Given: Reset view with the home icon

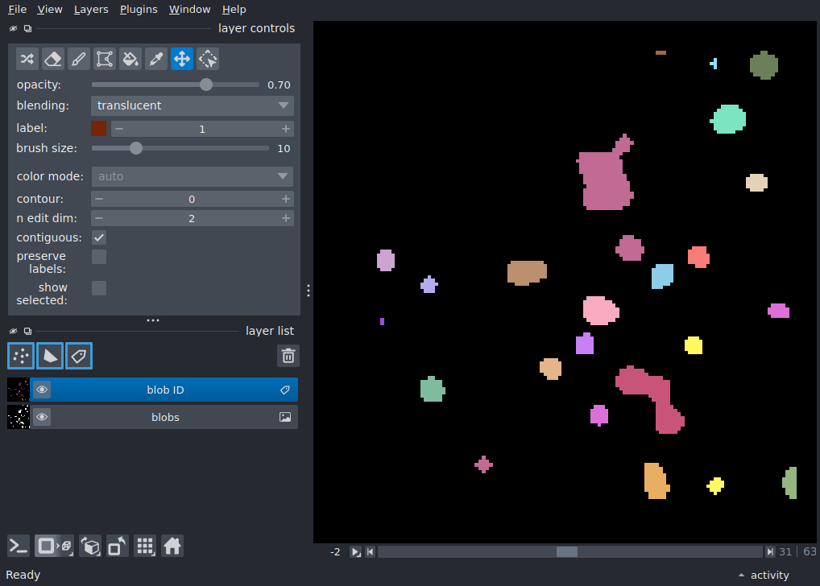Looking at the screenshot, I should 172,547.
